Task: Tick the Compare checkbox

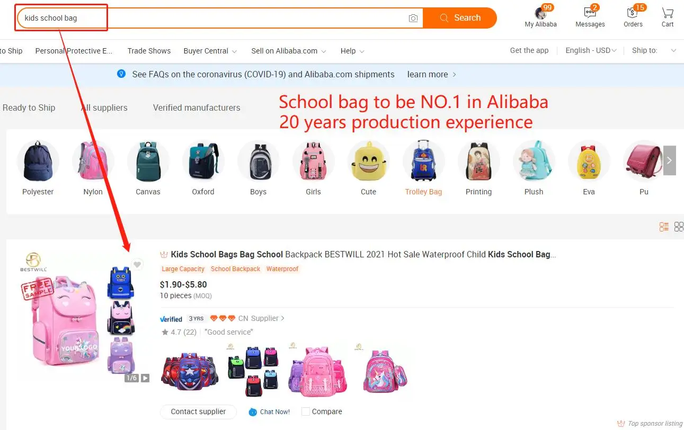Action: click(305, 411)
